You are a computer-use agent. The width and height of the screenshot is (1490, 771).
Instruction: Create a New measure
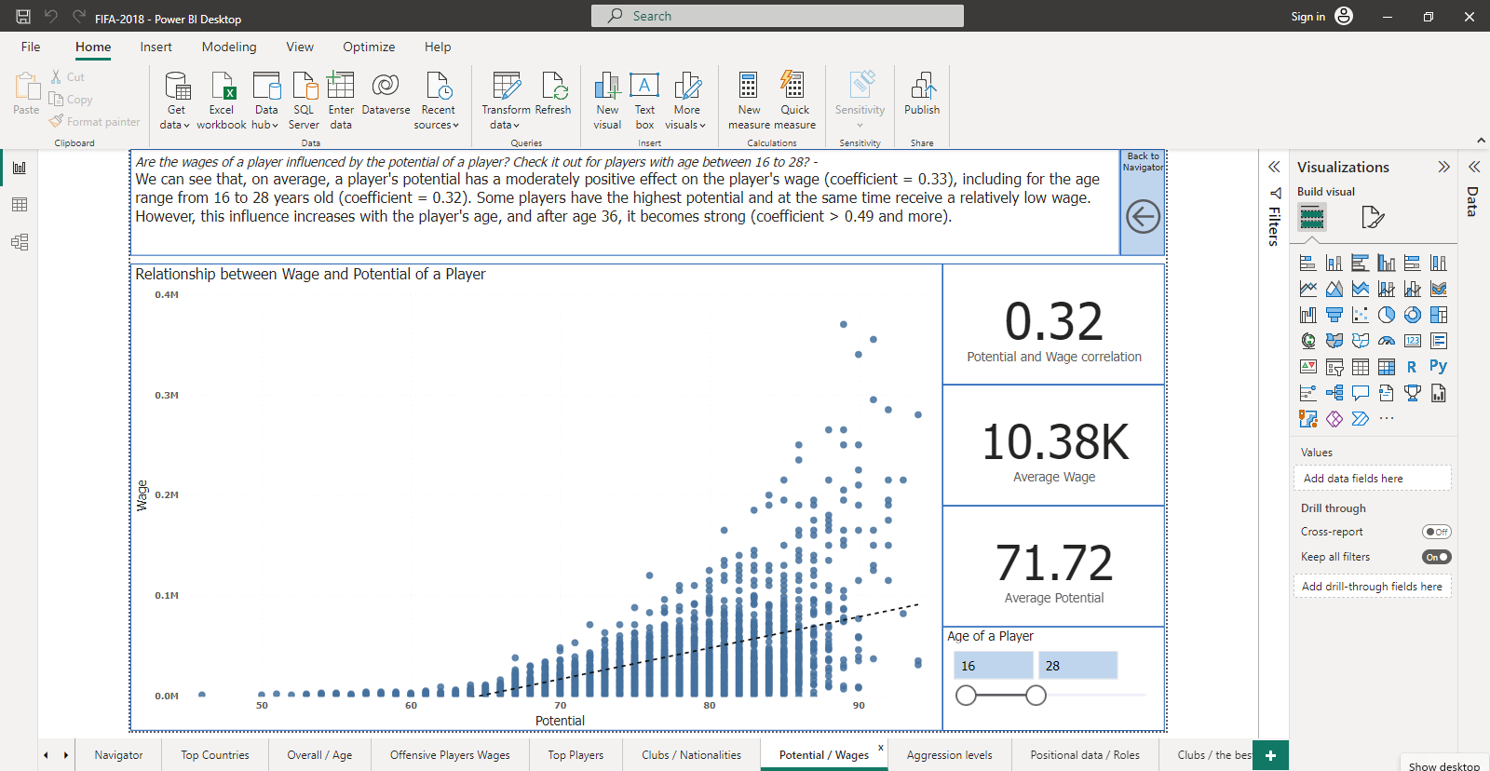coord(749,87)
